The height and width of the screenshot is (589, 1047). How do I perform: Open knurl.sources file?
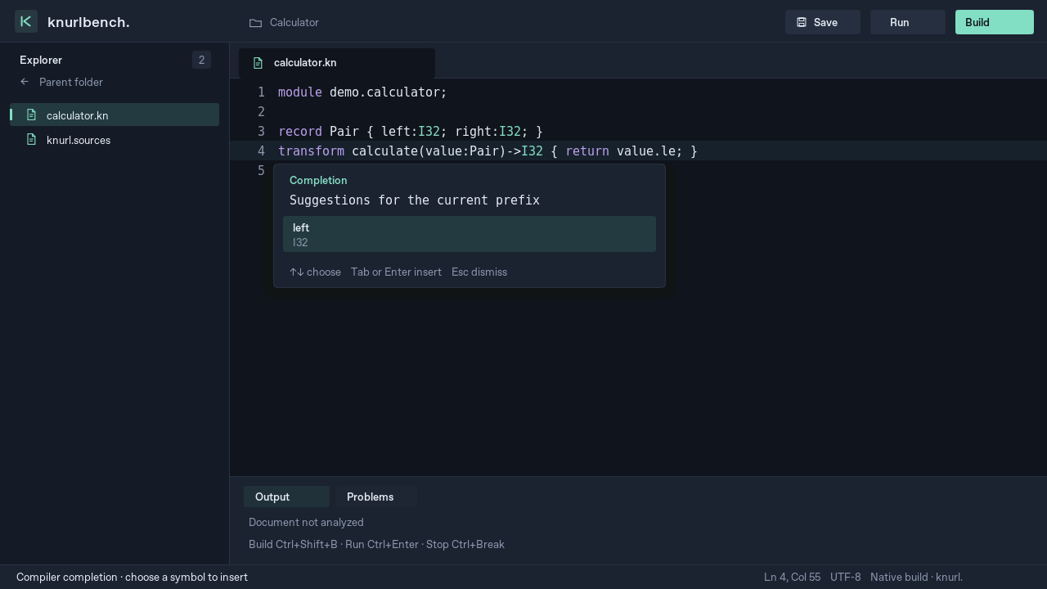click(115, 140)
